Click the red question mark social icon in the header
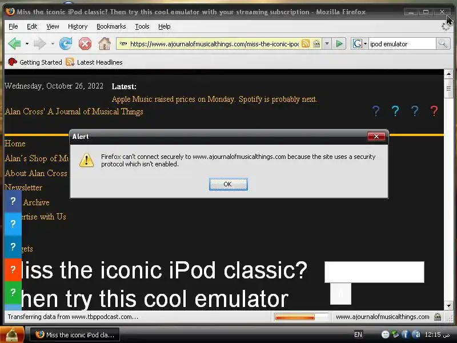The width and height of the screenshot is (457, 343). pos(434,111)
